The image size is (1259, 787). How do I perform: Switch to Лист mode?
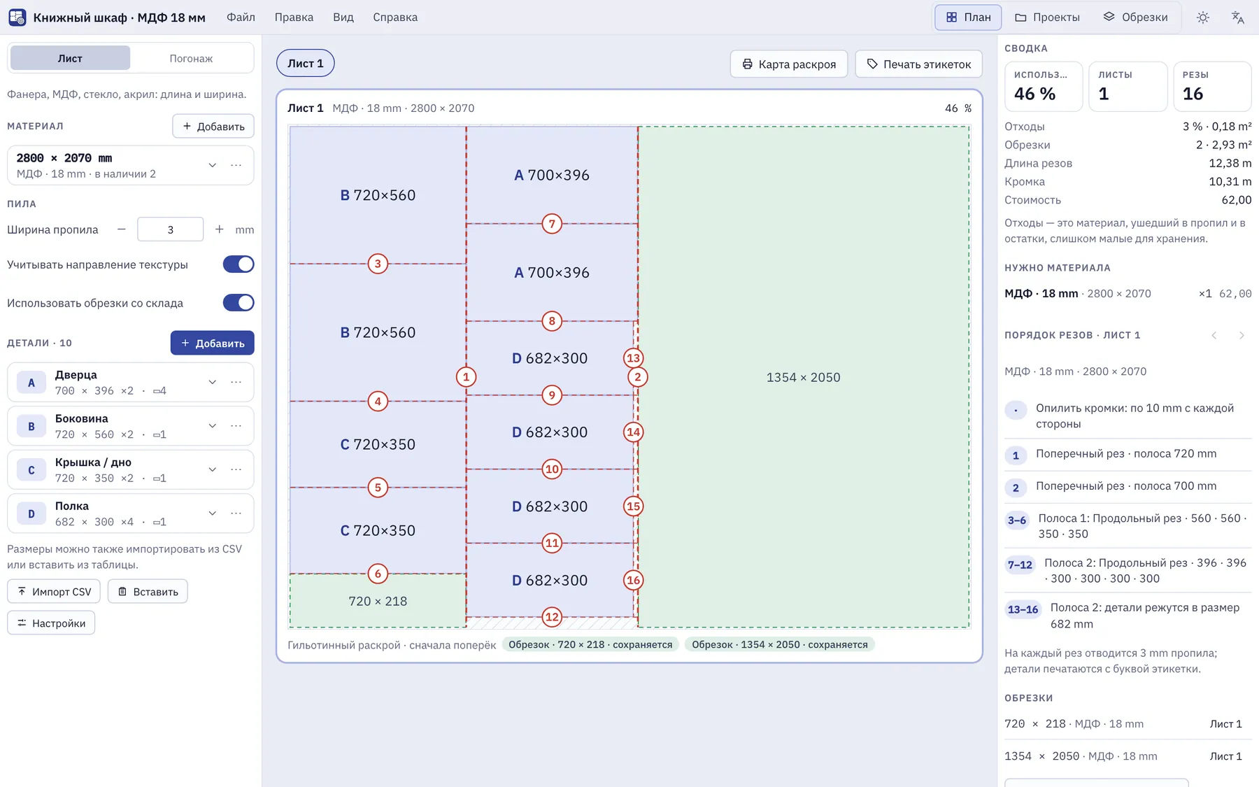pyautogui.click(x=70, y=58)
